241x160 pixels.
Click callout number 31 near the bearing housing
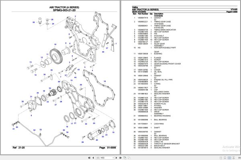pos(31,97)
